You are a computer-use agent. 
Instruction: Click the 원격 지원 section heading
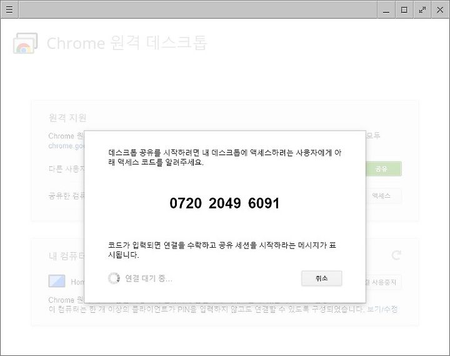67,118
